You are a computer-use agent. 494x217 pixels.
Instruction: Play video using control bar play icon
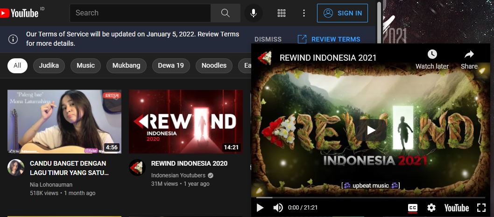coord(260,208)
